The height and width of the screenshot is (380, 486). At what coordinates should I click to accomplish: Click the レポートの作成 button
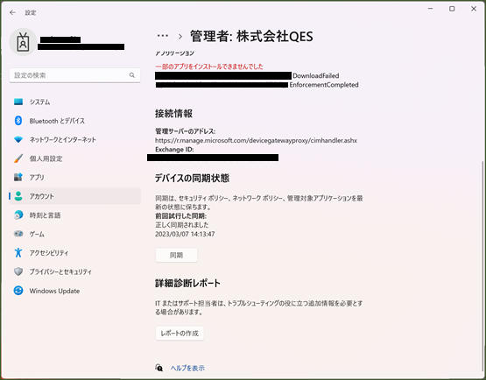180,334
